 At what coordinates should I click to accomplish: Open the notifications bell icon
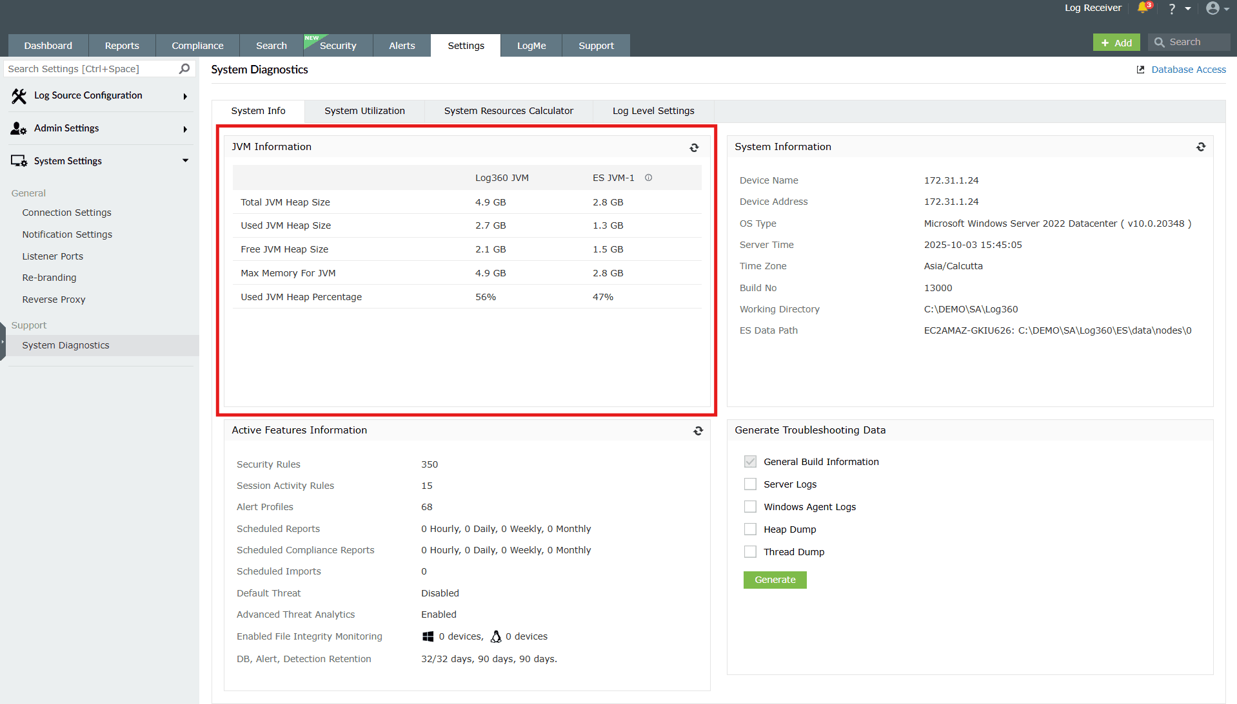click(1143, 8)
